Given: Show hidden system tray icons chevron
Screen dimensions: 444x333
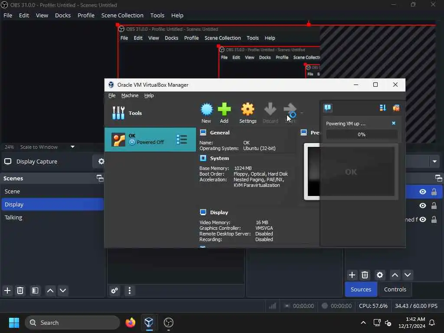Looking at the screenshot, I should (363, 323).
